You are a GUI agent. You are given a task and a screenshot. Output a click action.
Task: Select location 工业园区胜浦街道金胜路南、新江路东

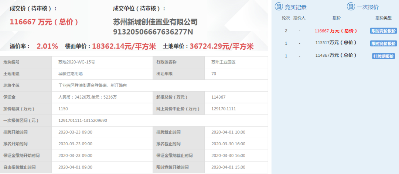93,86
